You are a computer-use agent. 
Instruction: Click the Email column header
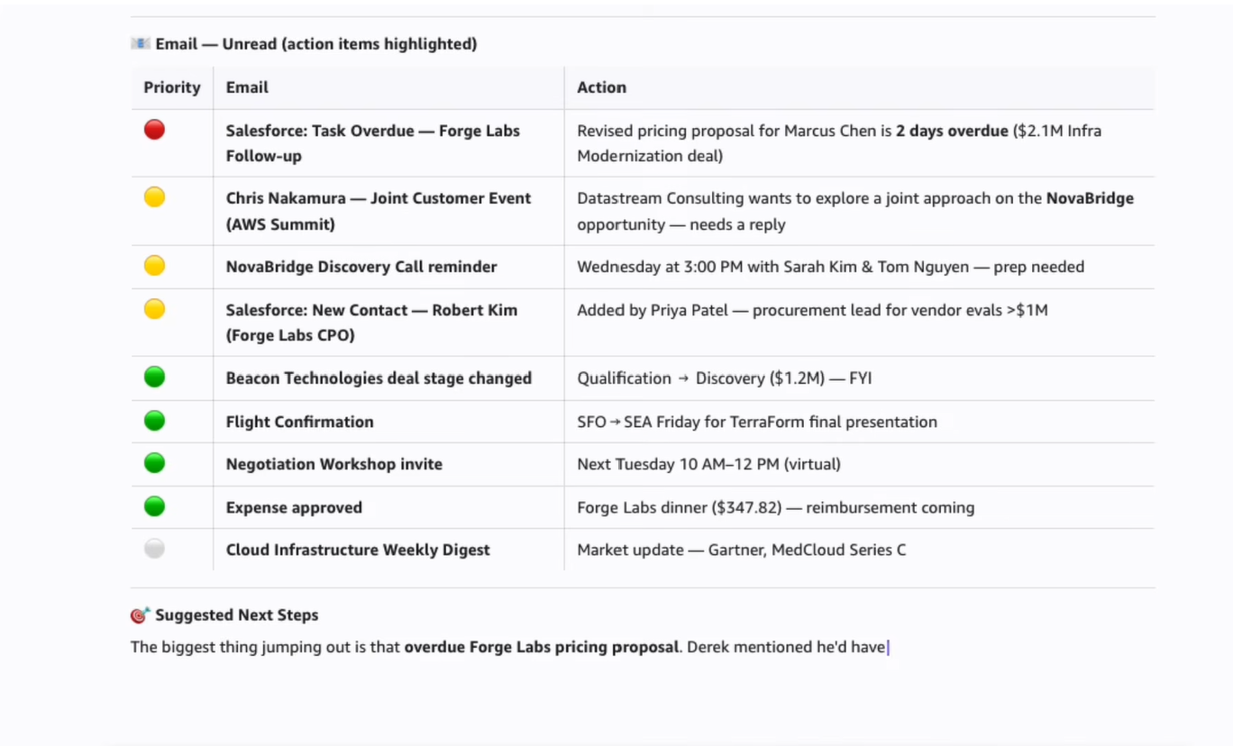(247, 87)
